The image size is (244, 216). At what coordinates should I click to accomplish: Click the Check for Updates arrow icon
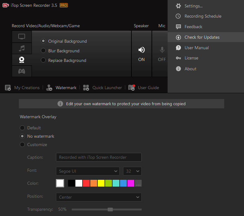click(178, 37)
